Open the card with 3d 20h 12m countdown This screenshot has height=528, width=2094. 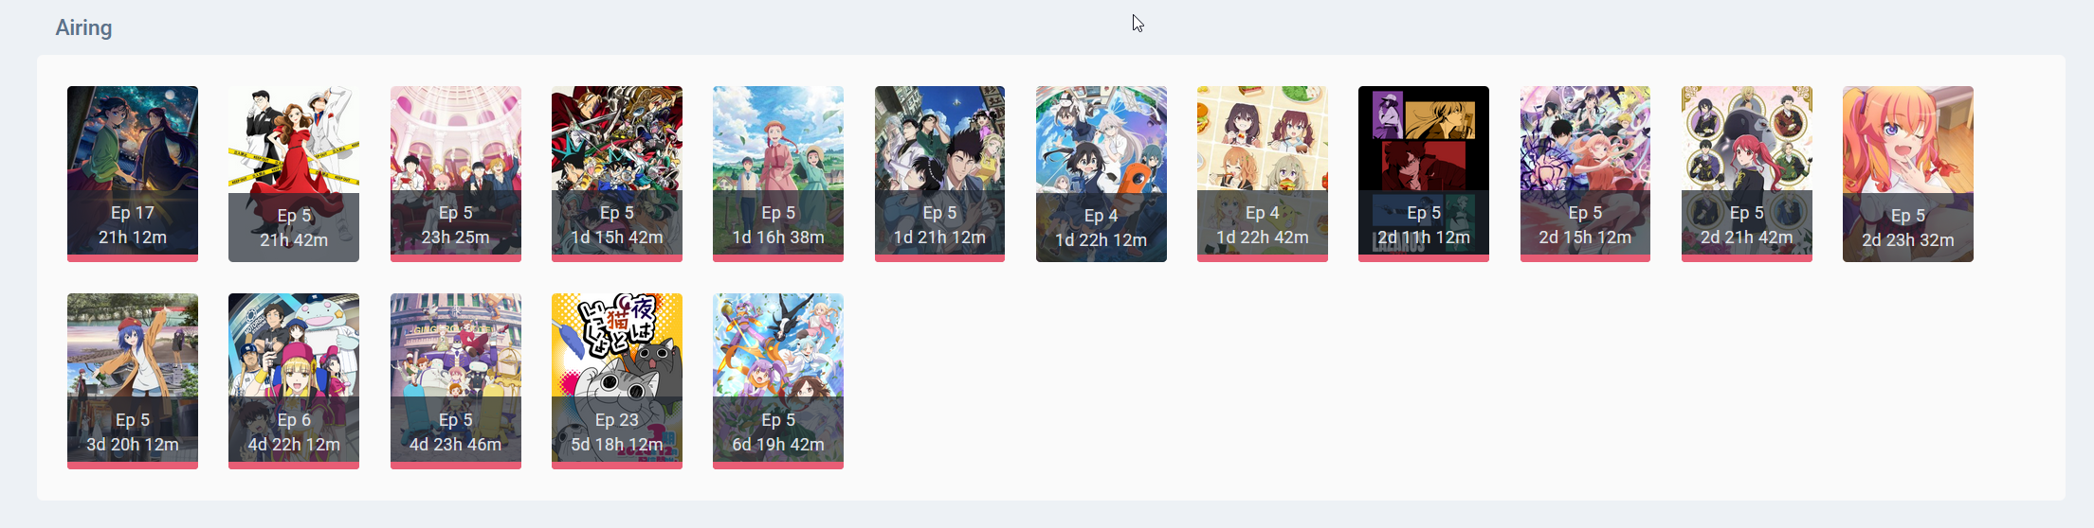coord(133,380)
